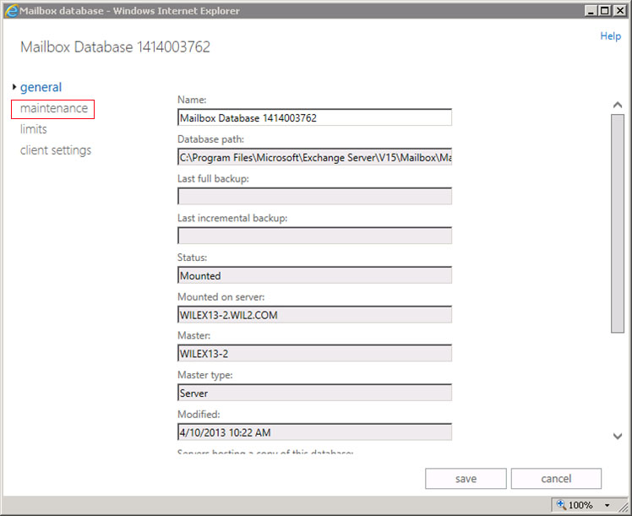Click the vertical scrollbar thumb
The image size is (632, 516).
(x=617, y=224)
